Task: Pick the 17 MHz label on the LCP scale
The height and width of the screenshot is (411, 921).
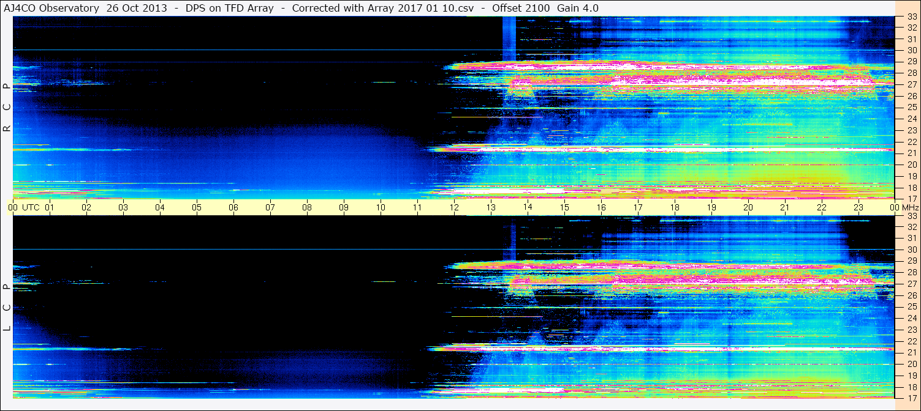Action: click(911, 398)
